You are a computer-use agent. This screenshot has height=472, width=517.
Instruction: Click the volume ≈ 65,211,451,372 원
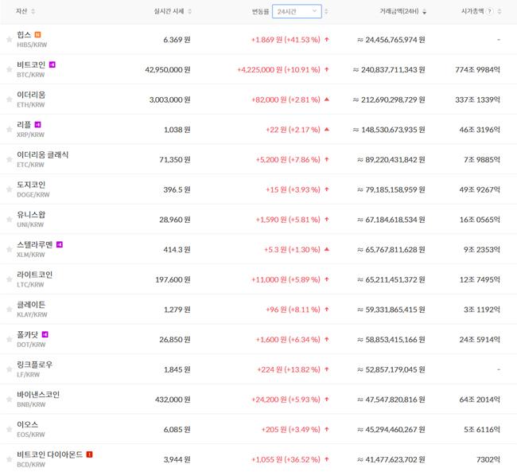391,279
